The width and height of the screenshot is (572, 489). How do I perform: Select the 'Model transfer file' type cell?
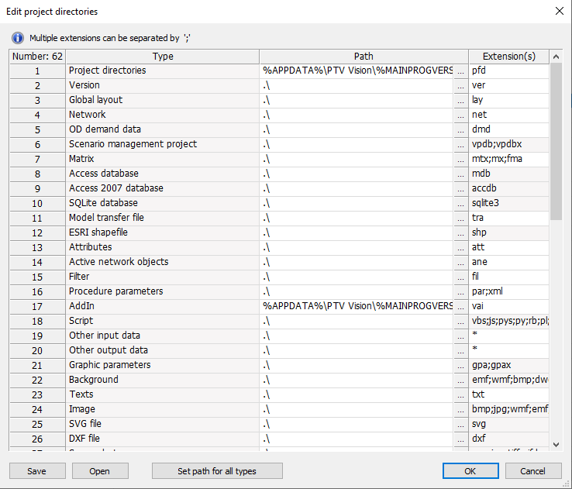click(163, 218)
